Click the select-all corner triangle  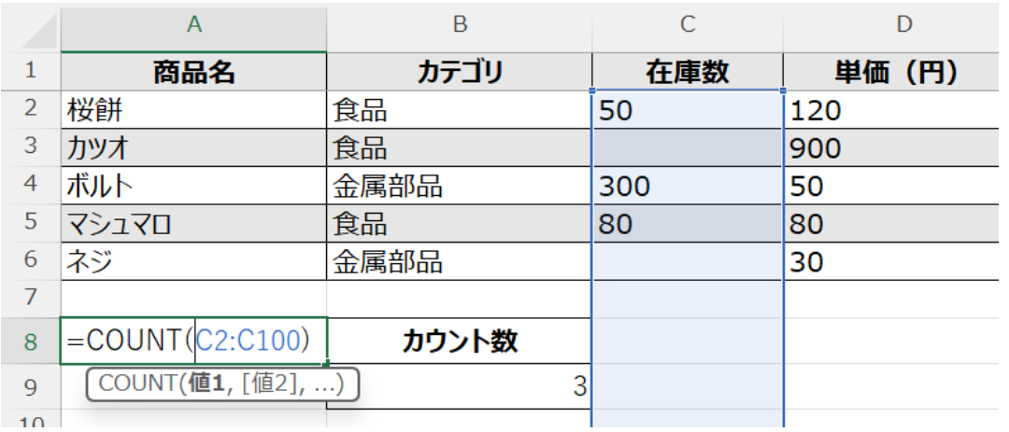pos(42,35)
